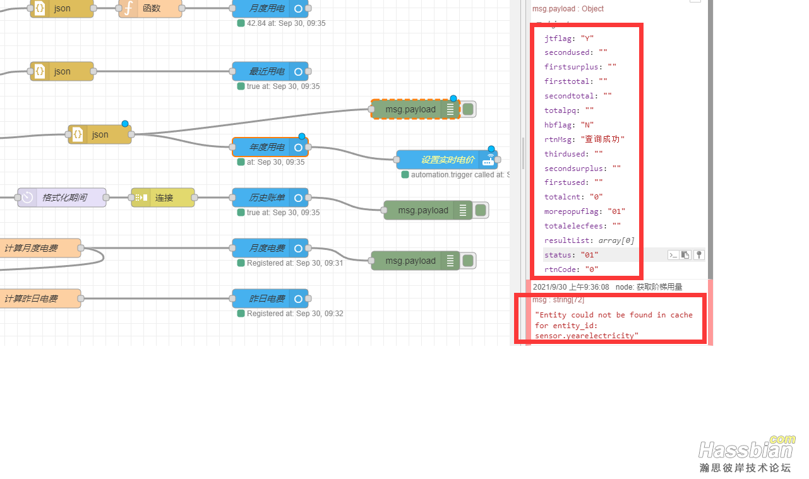Click the firstsurplus property row
The image size is (809, 479).
click(x=580, y=67)
